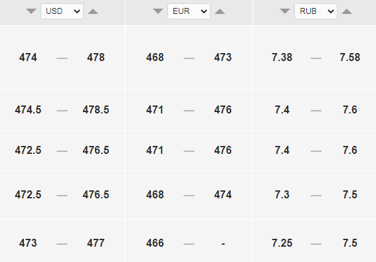Open the RUB currency dropdown
This screenshot has height=262, width=376.
point(316,11)
